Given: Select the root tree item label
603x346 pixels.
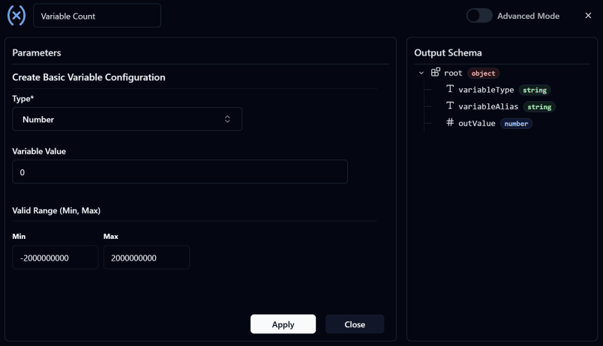Looking at the screenshot, I should point(453,73).
